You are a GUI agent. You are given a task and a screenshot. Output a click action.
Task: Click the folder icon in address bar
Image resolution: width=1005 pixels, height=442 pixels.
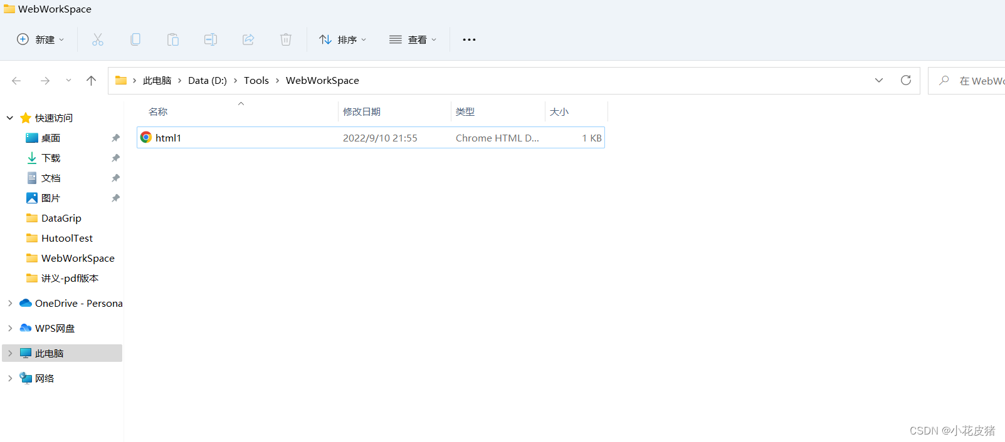click(x=121, y=80)
